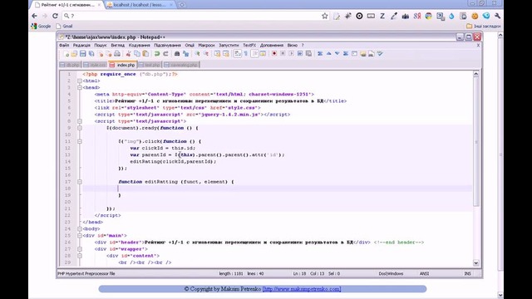
Task: Collapse the div main fold marker line 25
Action: tap(80, 236)
